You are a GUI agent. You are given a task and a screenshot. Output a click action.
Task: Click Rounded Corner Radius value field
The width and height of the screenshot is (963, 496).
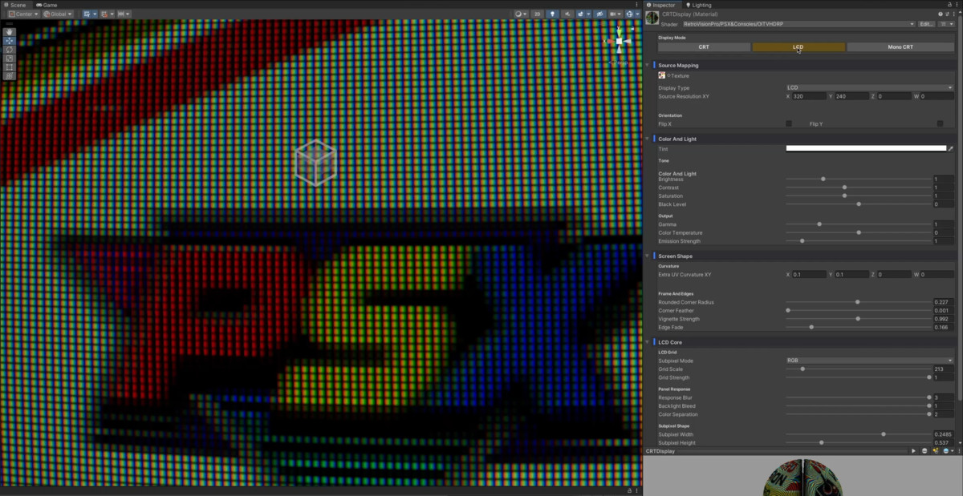click(x=944, y=302)
